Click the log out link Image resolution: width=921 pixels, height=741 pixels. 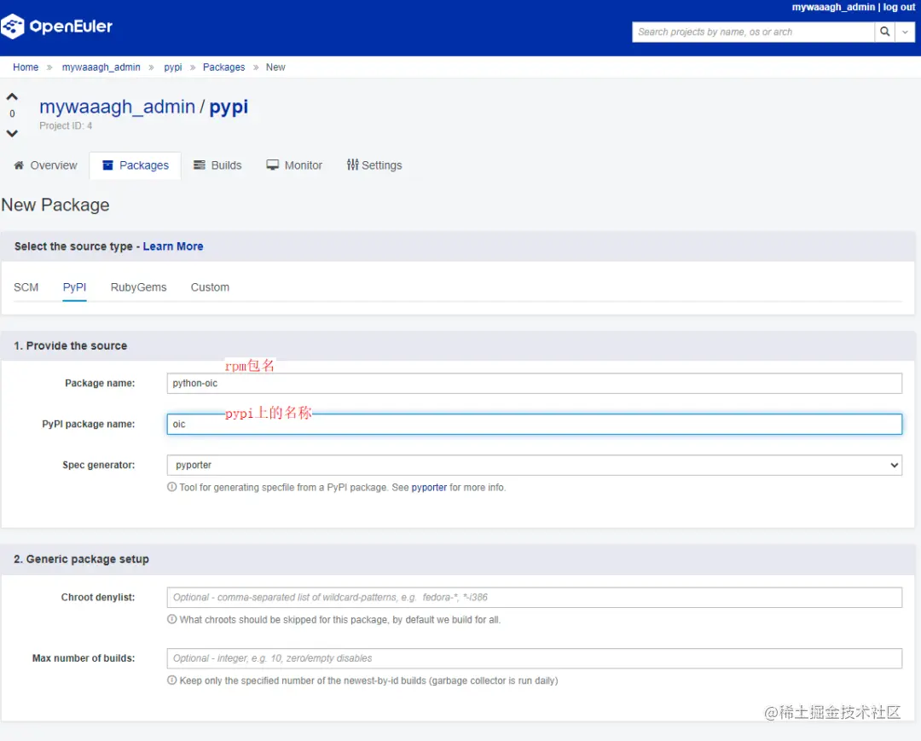click(x=900, y=7)
